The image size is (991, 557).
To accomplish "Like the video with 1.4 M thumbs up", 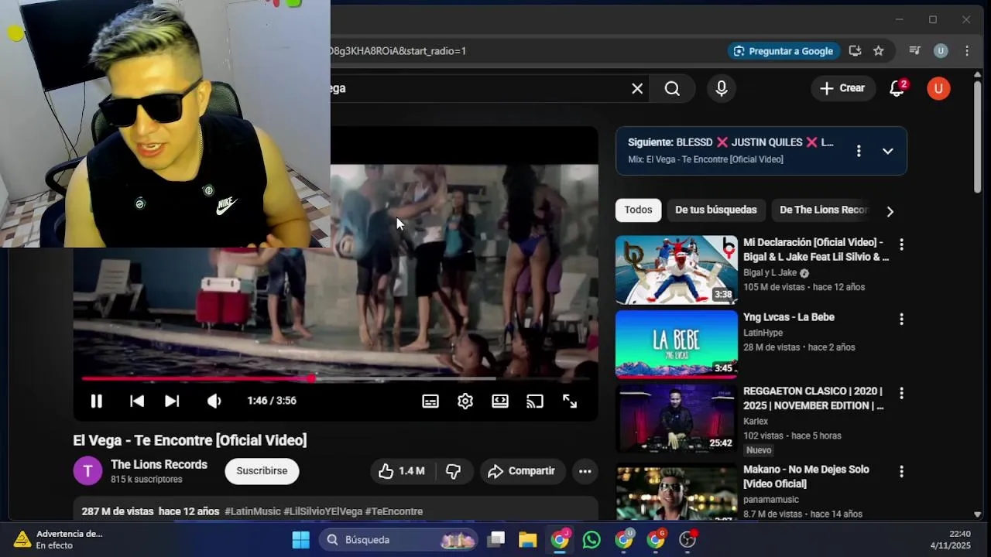I will point(402,471).
